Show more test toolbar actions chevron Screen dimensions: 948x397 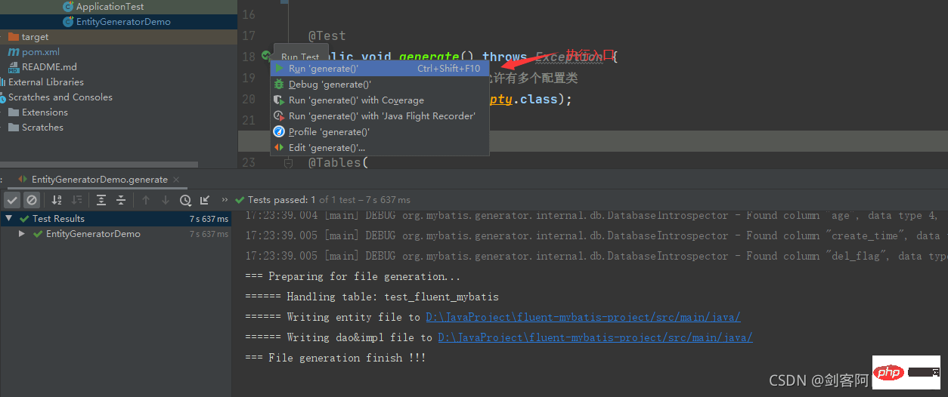(x=225, y=200)
